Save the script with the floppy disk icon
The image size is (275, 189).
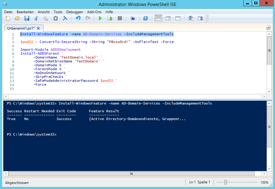27,19
